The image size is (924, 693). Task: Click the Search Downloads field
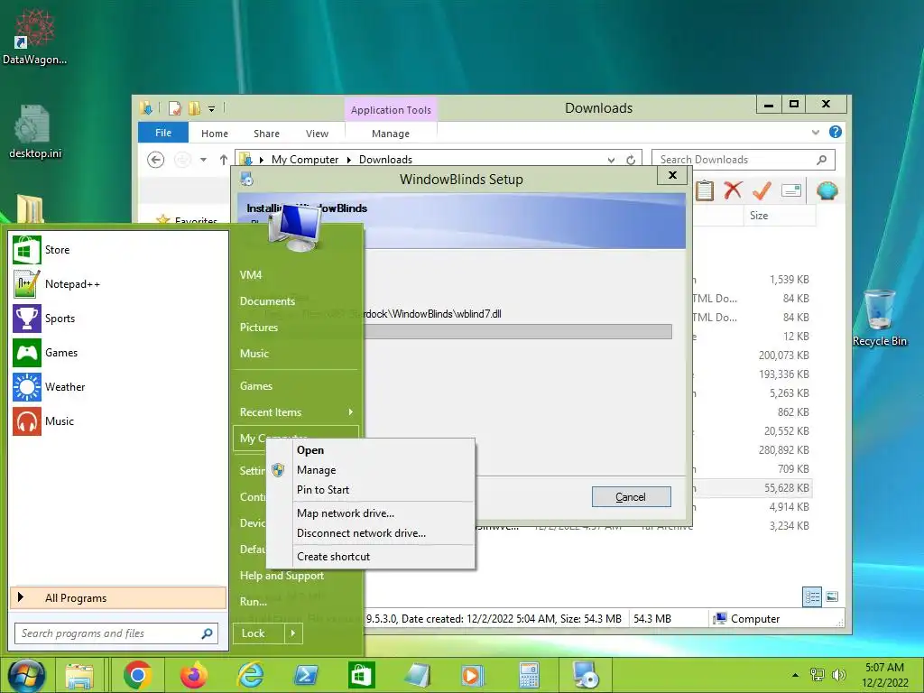744,160
